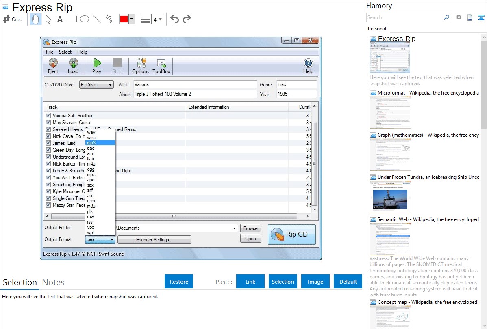Click the Restore button

tap(179, 282)
